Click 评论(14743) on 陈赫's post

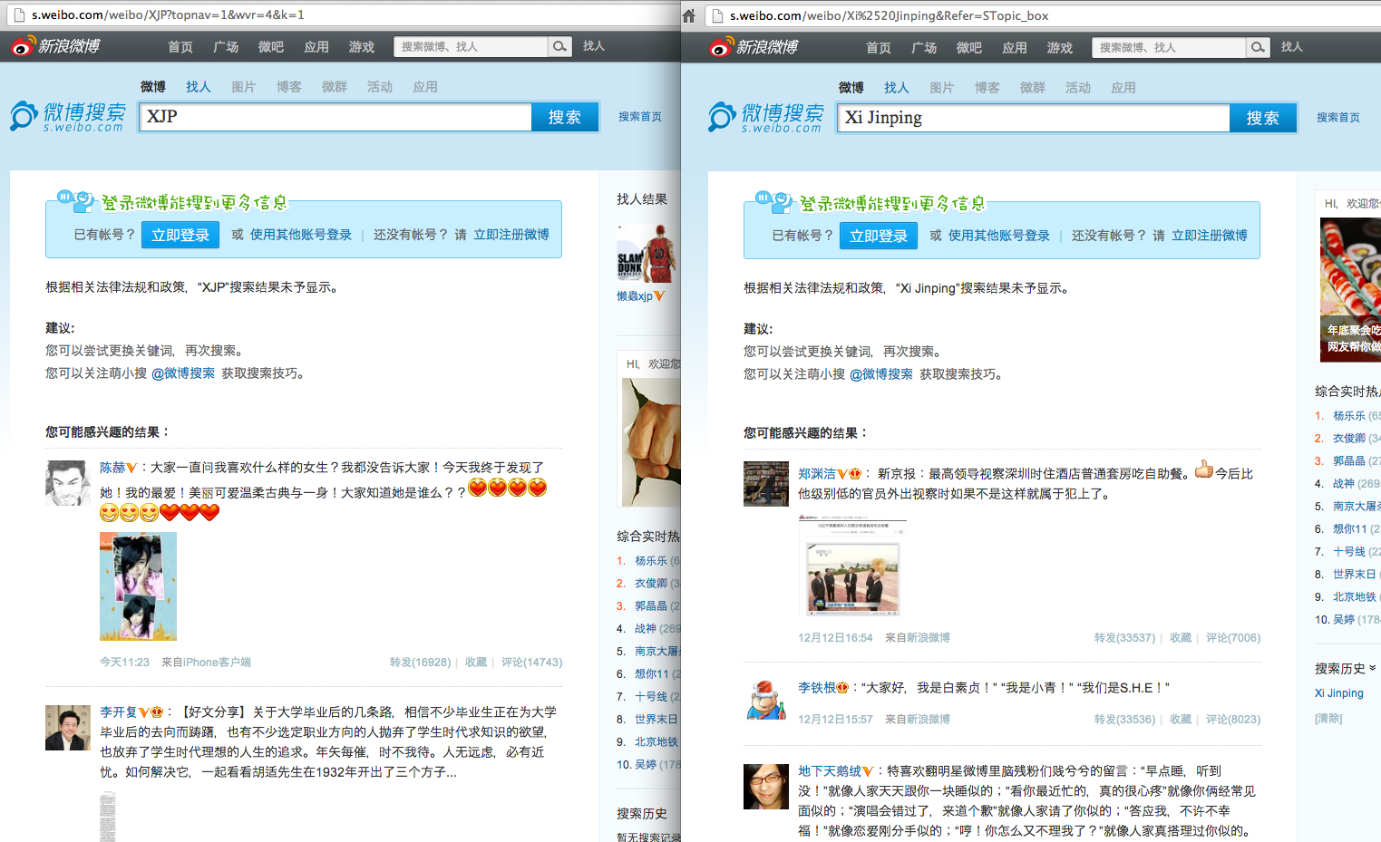click(531, 663)
